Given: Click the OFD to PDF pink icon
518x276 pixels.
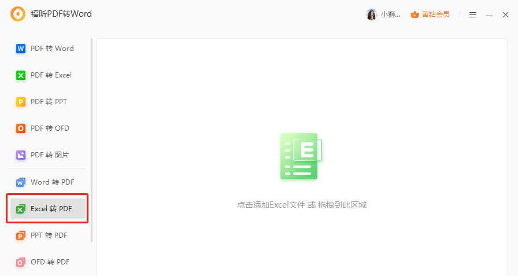Looking at the screenshot, I should pyautogui.click(x=20, y=262).
